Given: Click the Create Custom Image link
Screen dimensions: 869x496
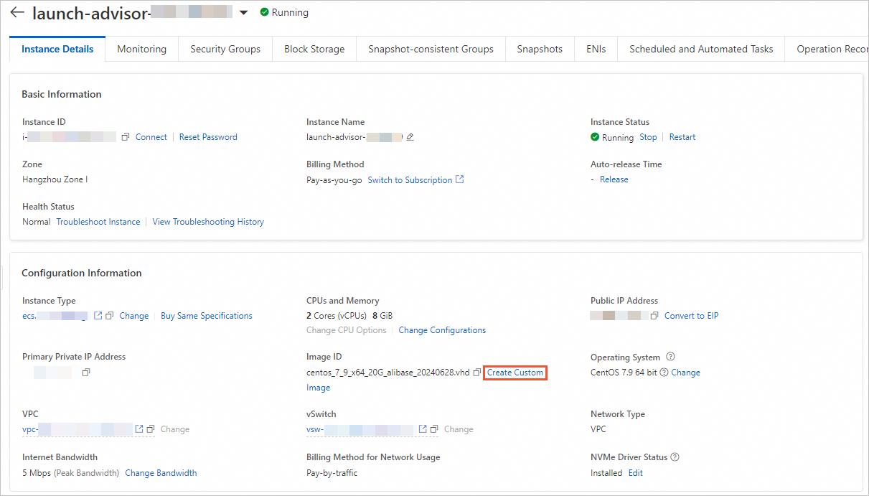Looking at the screenshot, I should click(x=515, y=373).
